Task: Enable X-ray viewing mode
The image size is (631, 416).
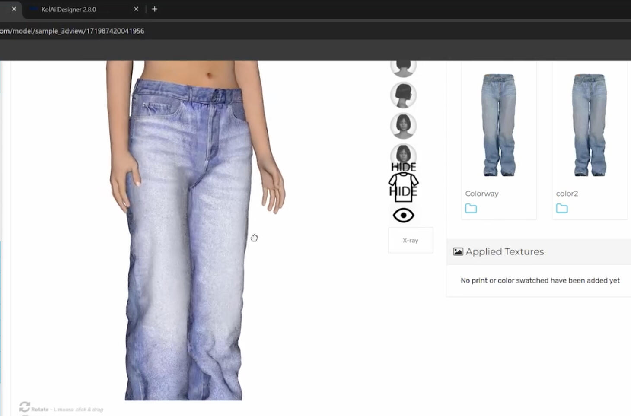Action: pos(410,240)
